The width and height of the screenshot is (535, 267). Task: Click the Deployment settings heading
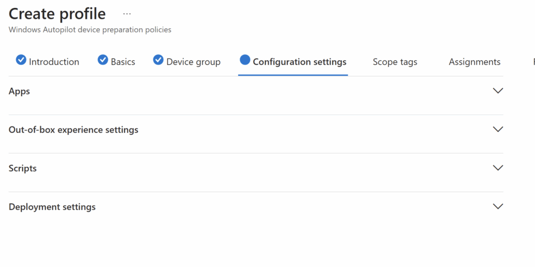tap(52, 207)
